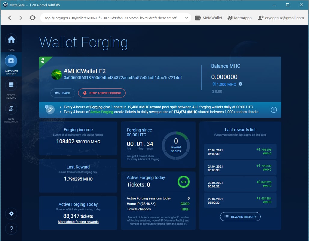
Task: Open Coin Delegation sidebar icon
Action: 11,109
